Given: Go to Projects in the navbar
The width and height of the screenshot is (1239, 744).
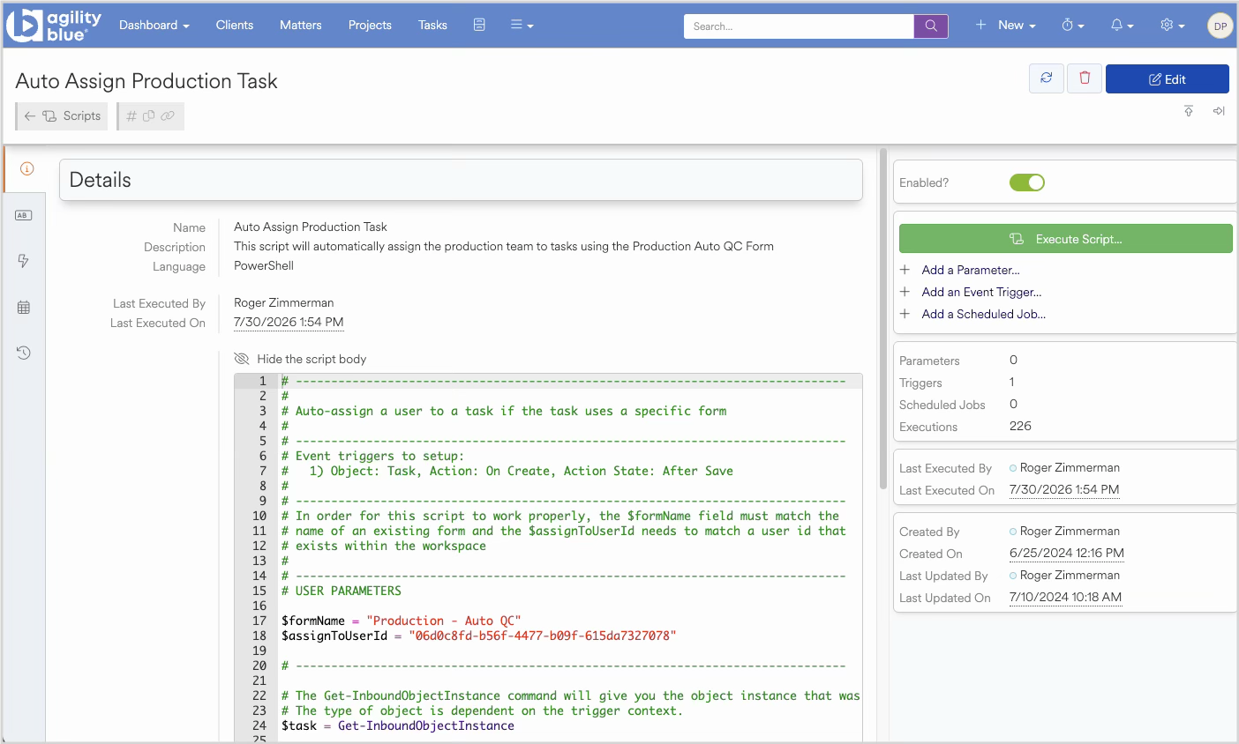Looking at the screenshot, I should click(x=370, y=26).
